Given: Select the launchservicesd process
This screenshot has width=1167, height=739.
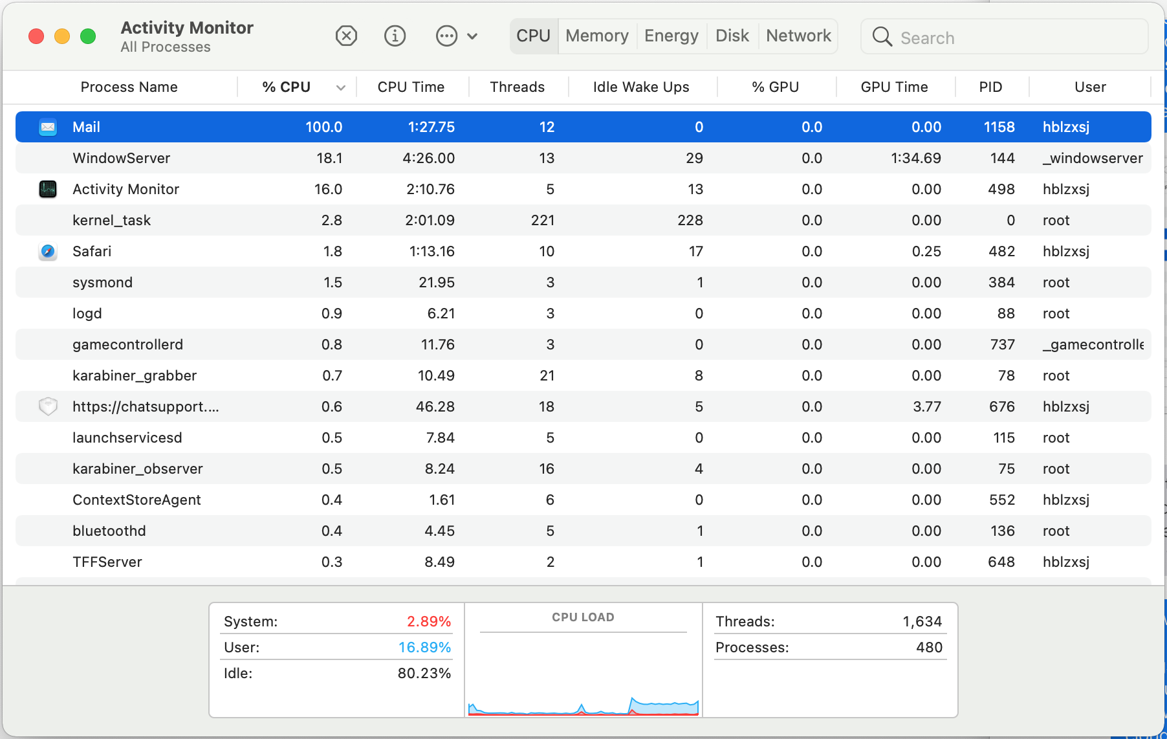Looking at the screenshot, I should pos(127,437).
